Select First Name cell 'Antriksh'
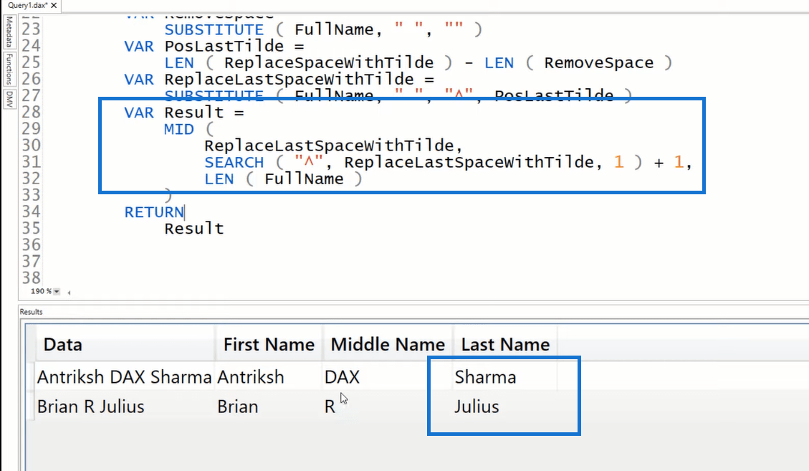The height and width of the screenshot is (471, 809). coord(268,377)
